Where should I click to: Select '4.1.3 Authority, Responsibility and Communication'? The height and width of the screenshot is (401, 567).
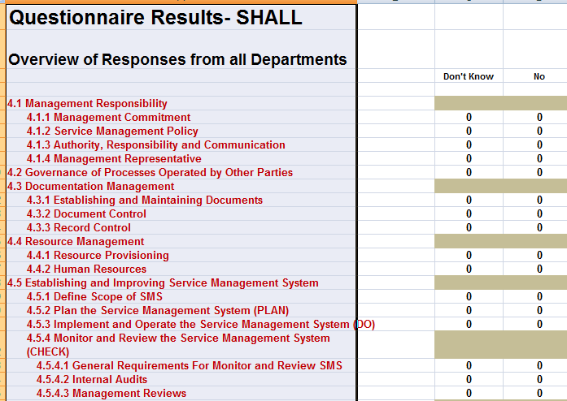point(156,144)
